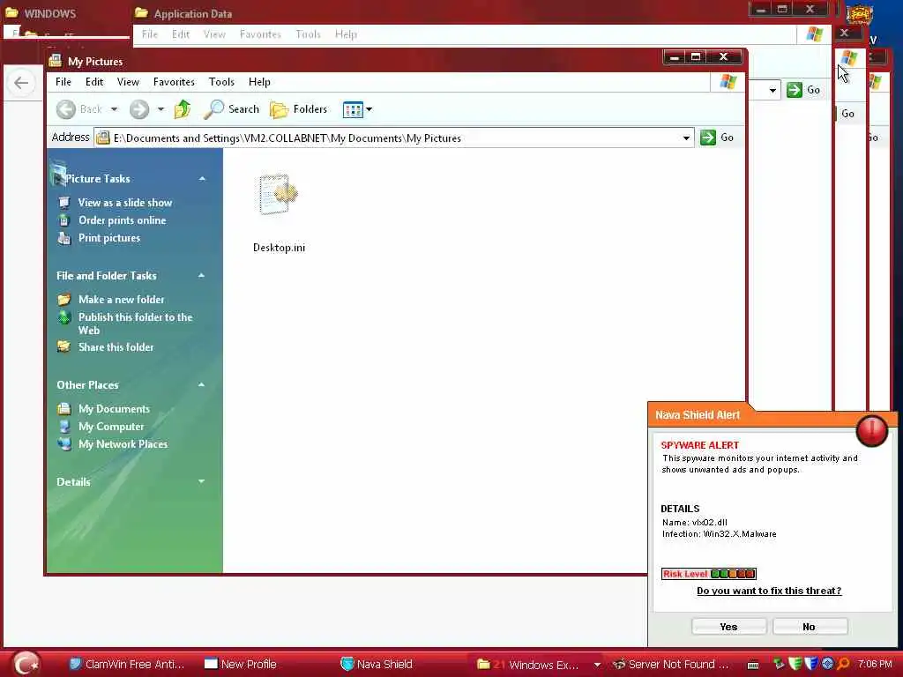Switch to ClamWin Free Antivirus taskbar button
The height and width of the screenshot is (677, 903).
tap(127, 665)
